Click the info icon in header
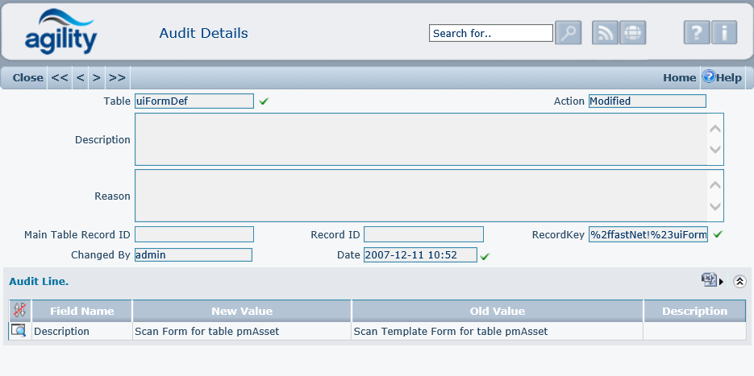This screenshot has width=754, height=376. pyautogui.click(x=724, y=33)
